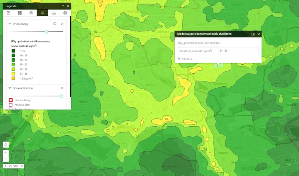
Task: Remove the Správní hranice layer
Action: 62,88
